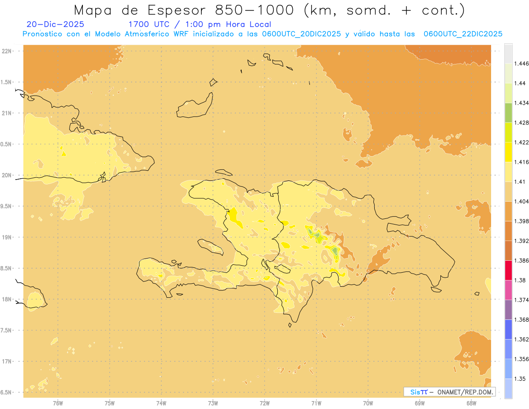529x409 pixels.
Task: Click the purple colorbar segment between 1.368 and 1.374
Action: point(508,309)
